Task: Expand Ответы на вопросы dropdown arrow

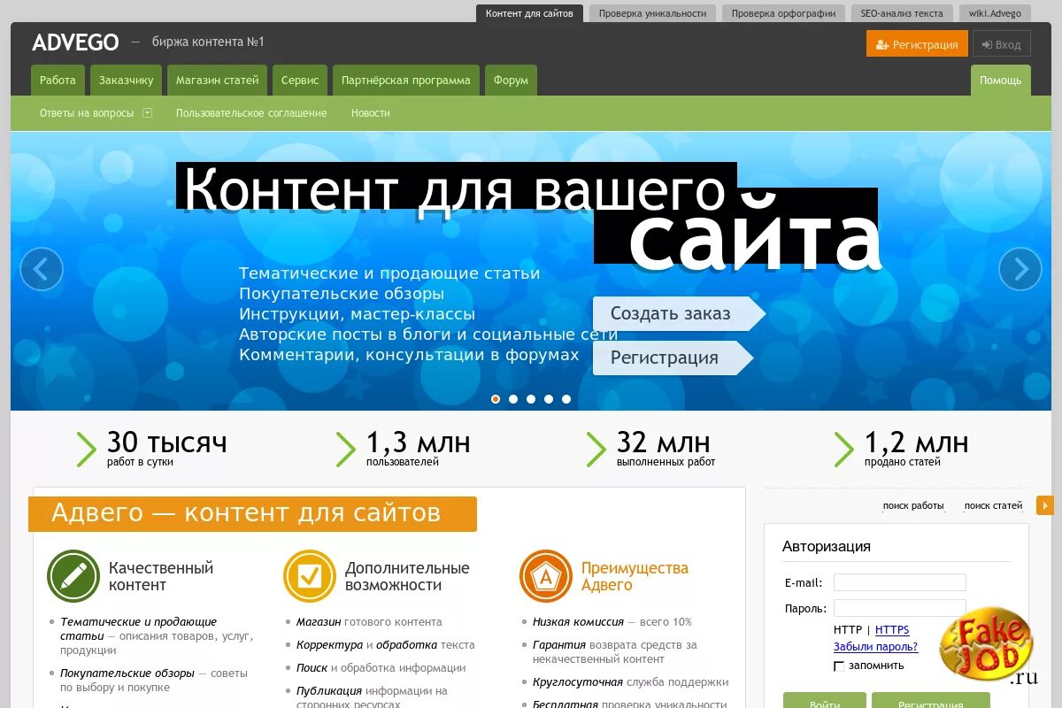Action: click(148, 112)
